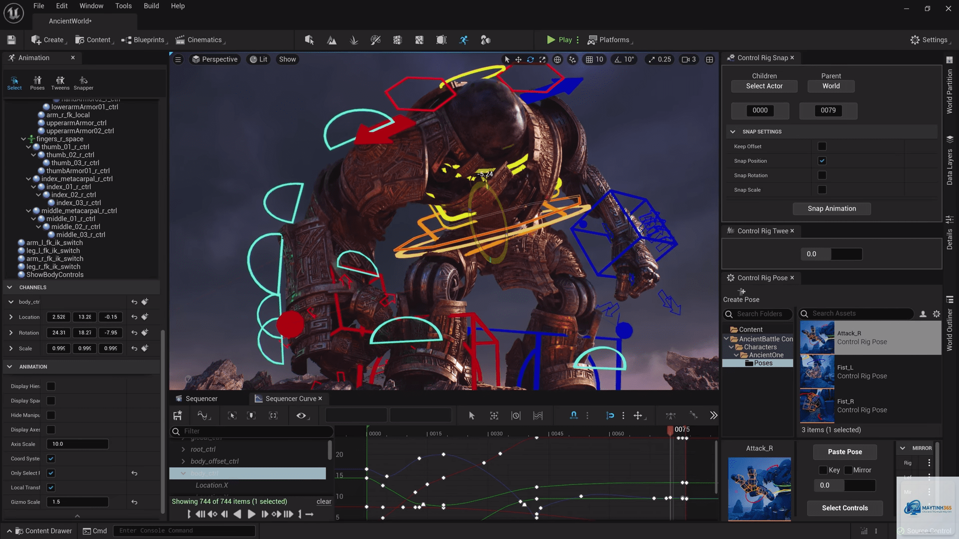Image resolution: width=959 pixels, height=539 pixels.
Task: Enable the Key checkbox in Pose panel
Action: click(823, 470)
